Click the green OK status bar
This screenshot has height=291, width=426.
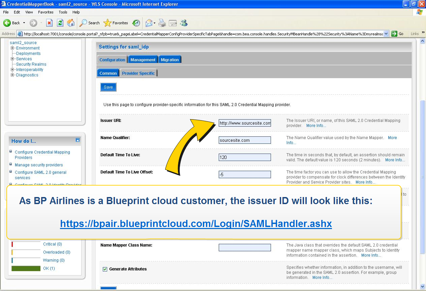click(x=26, y=268)
